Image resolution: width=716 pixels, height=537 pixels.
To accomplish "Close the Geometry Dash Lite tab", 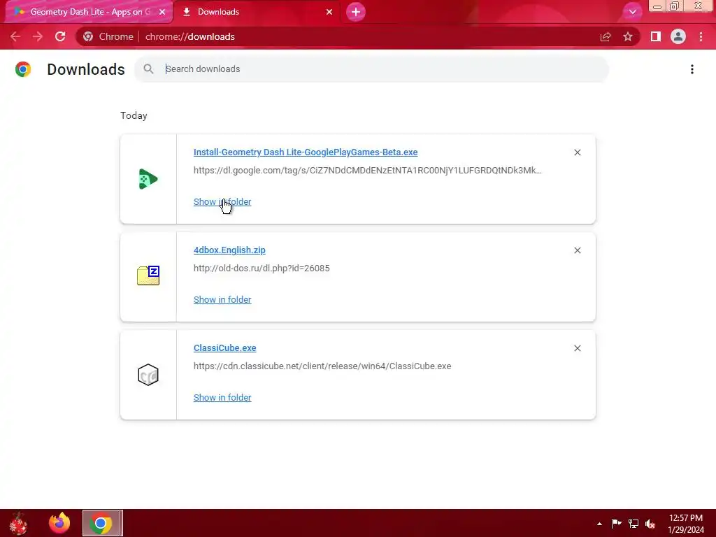I will pos(162,12).
